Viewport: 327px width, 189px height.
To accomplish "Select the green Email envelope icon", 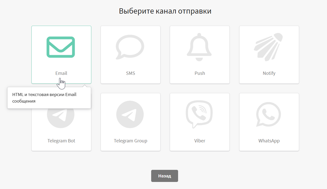I will (61, 47).
